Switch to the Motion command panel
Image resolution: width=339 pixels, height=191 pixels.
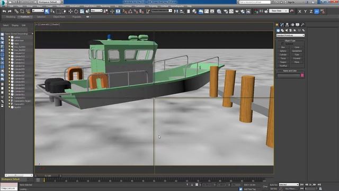point(292,25)
